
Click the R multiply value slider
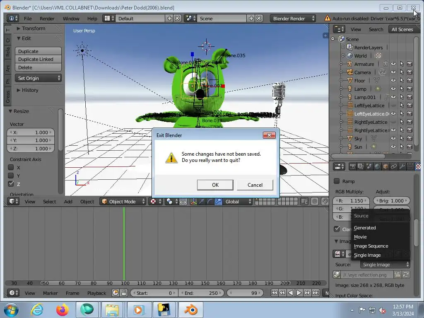351,201
